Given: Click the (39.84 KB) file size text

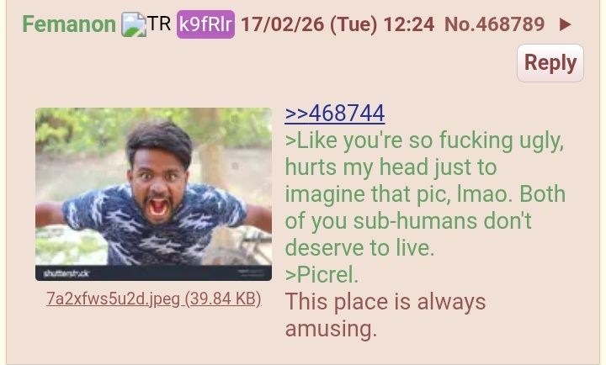Looking at the screenshot, I should click(223, 299).
